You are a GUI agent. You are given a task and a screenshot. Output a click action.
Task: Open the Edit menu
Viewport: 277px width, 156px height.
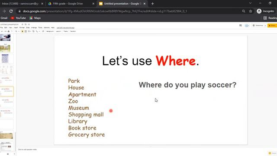point(6,28)
